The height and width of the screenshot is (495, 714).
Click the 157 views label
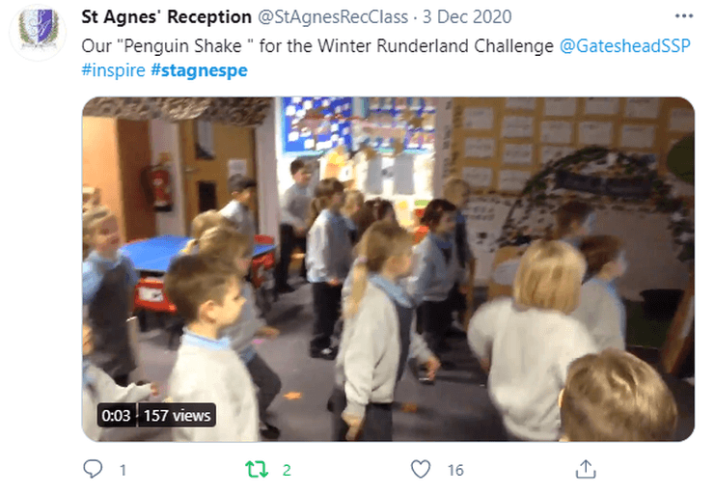pyautogui.click(x=178, y=415)
